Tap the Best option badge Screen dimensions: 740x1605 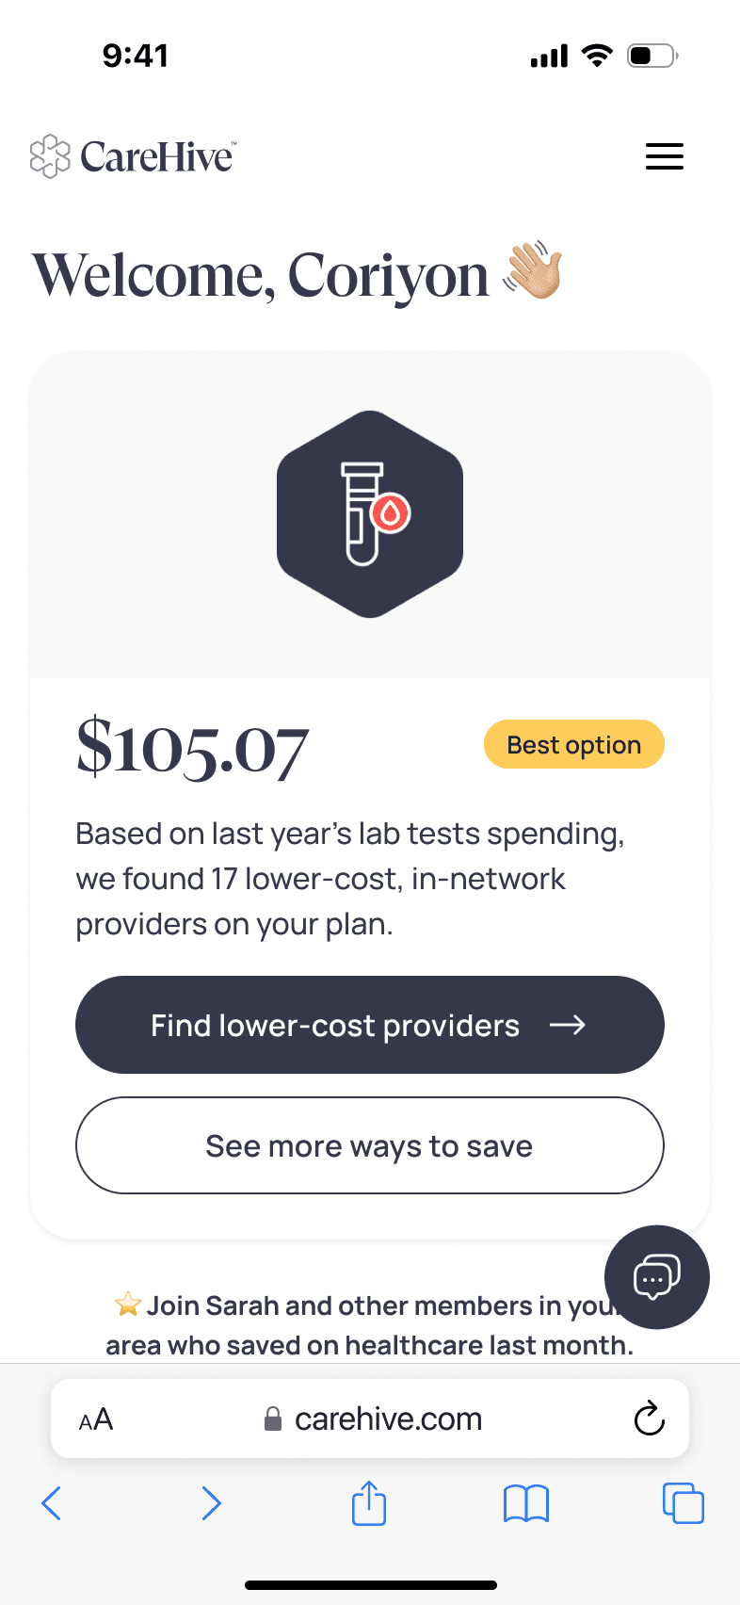coord(573,745)
